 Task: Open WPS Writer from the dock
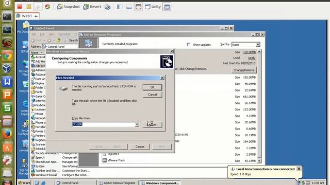pyautogui.click(x=7, y=82)
